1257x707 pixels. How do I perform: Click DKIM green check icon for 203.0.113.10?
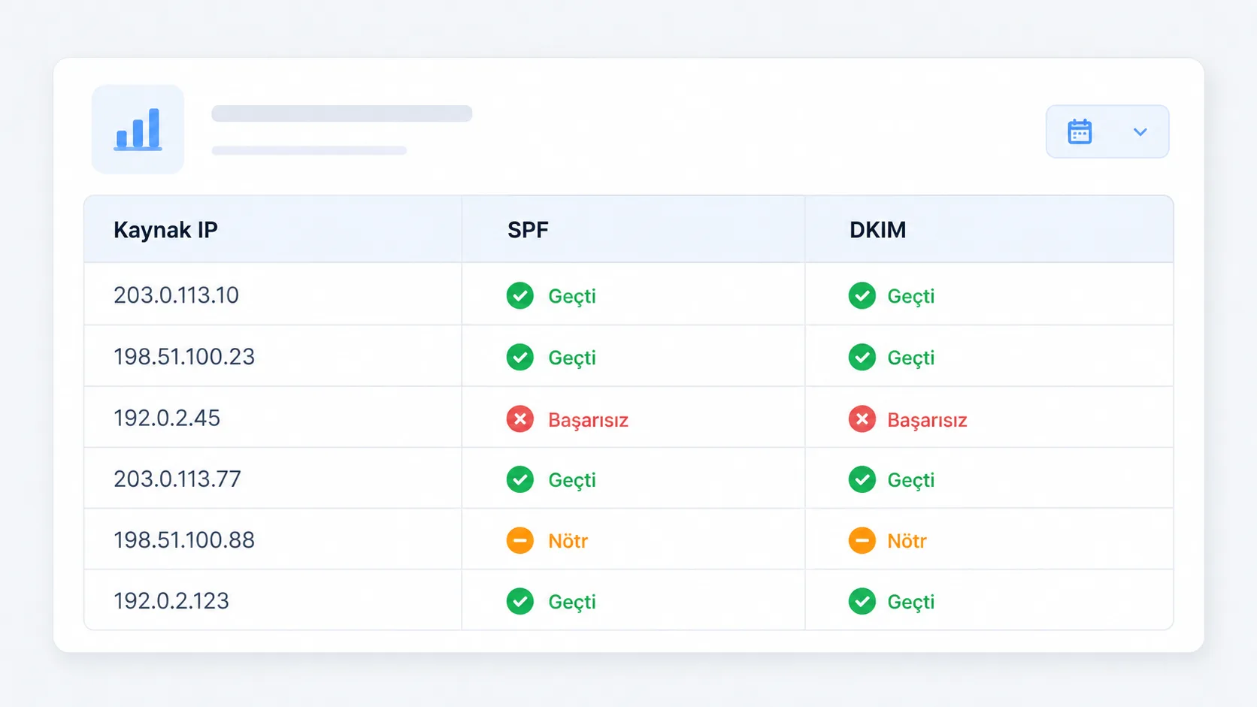[862, 296]
